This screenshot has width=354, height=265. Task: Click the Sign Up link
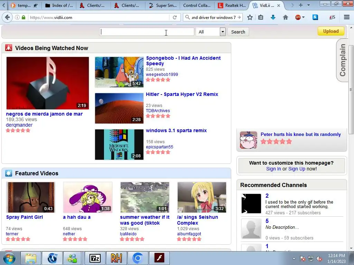pos(297,169)
